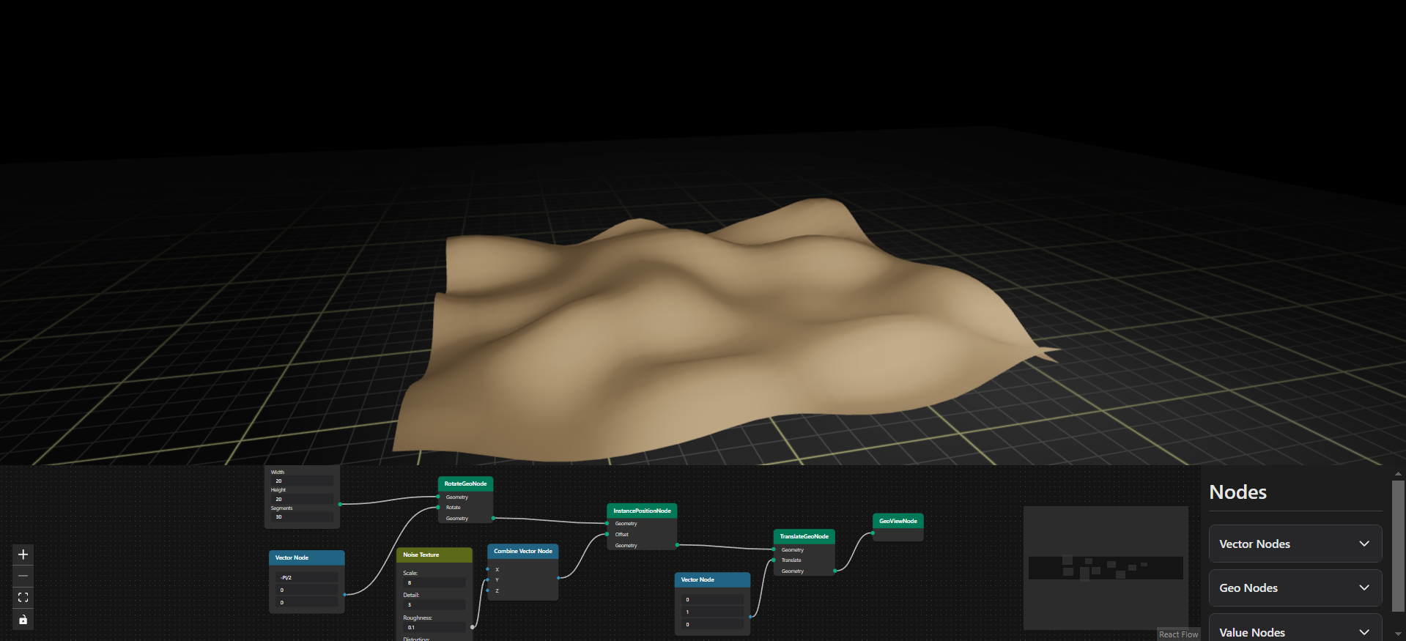Image resolution: width=1406 pixels, height=641 pixels.
Task: Click TranslateGeoNode Geometry output handle
Action: (x=835, y=571)
